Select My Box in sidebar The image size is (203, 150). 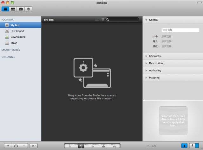coord(21,25)
